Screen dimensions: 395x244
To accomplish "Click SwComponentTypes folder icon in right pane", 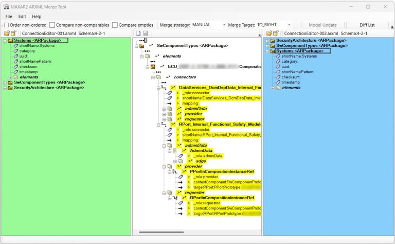I will (273, 46).
